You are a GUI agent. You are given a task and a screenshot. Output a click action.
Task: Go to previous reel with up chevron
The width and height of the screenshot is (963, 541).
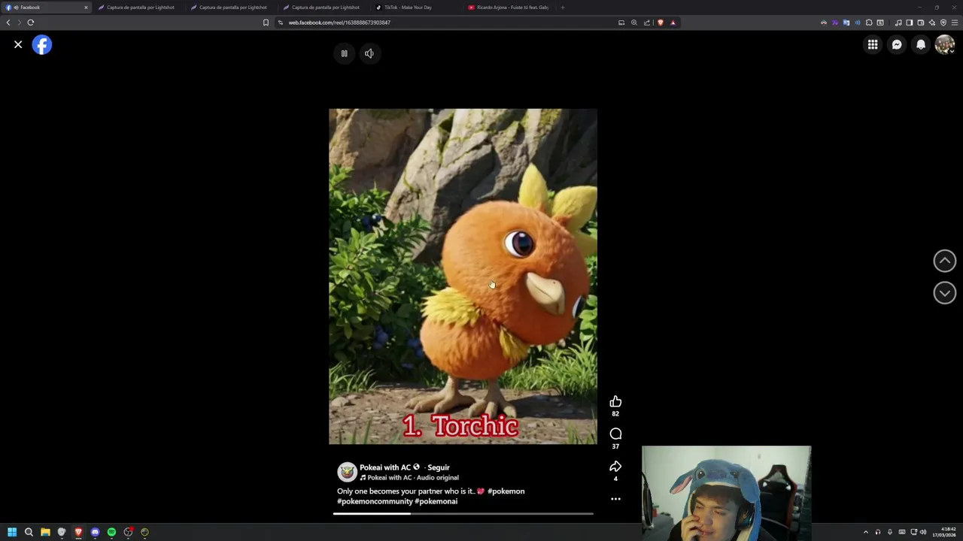945,261
